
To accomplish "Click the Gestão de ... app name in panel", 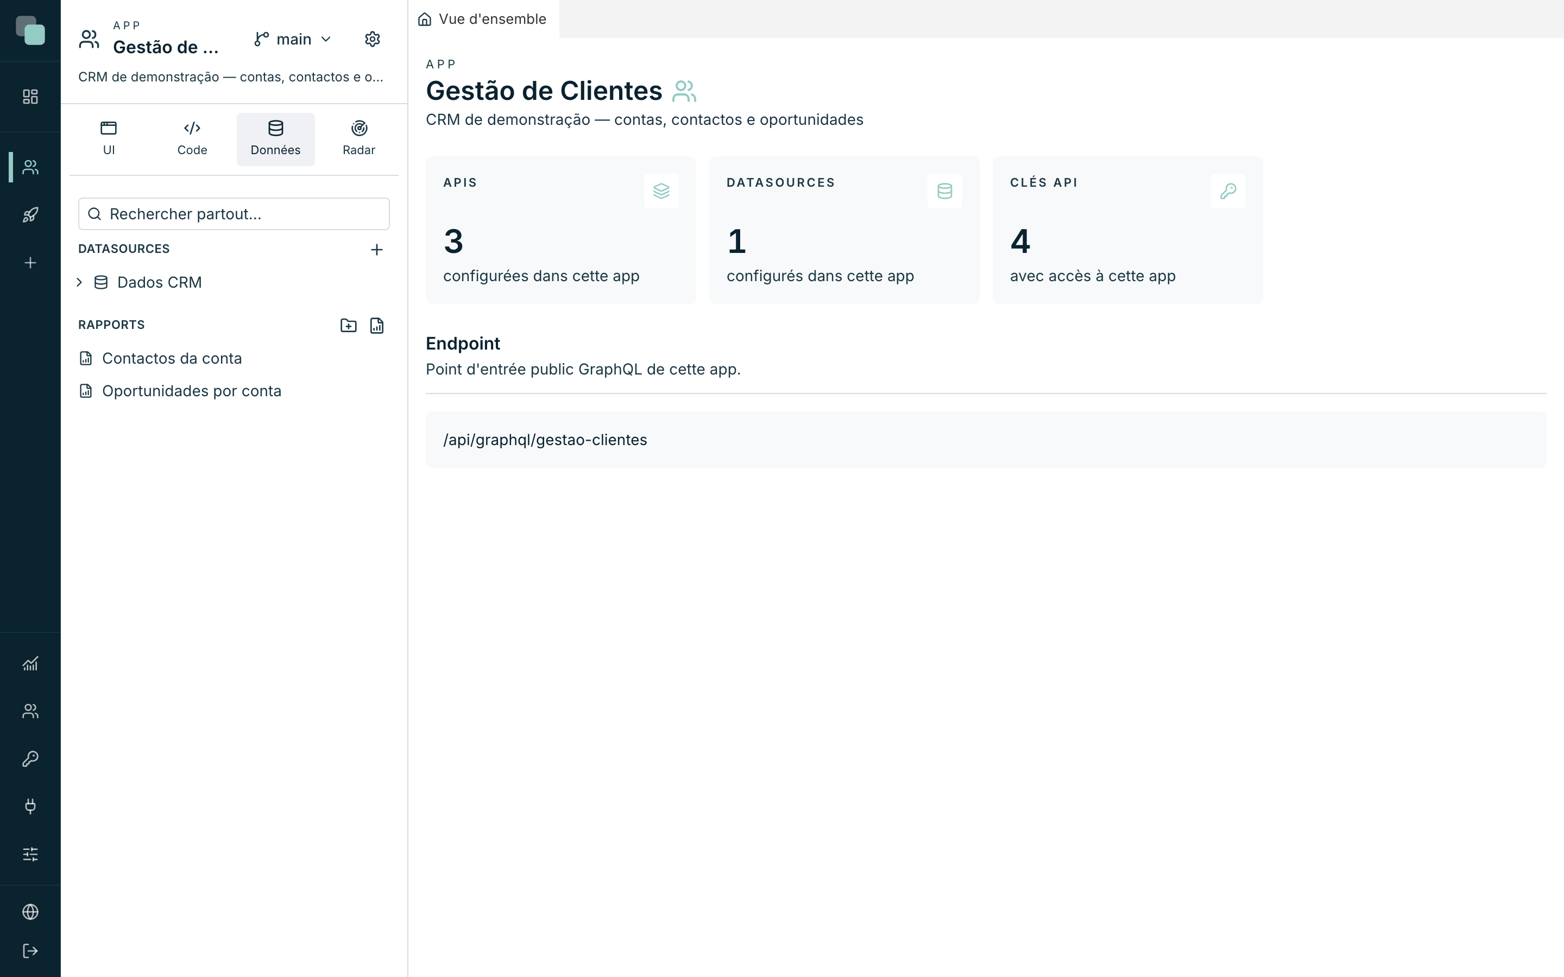I will click(x=166, y=47).
